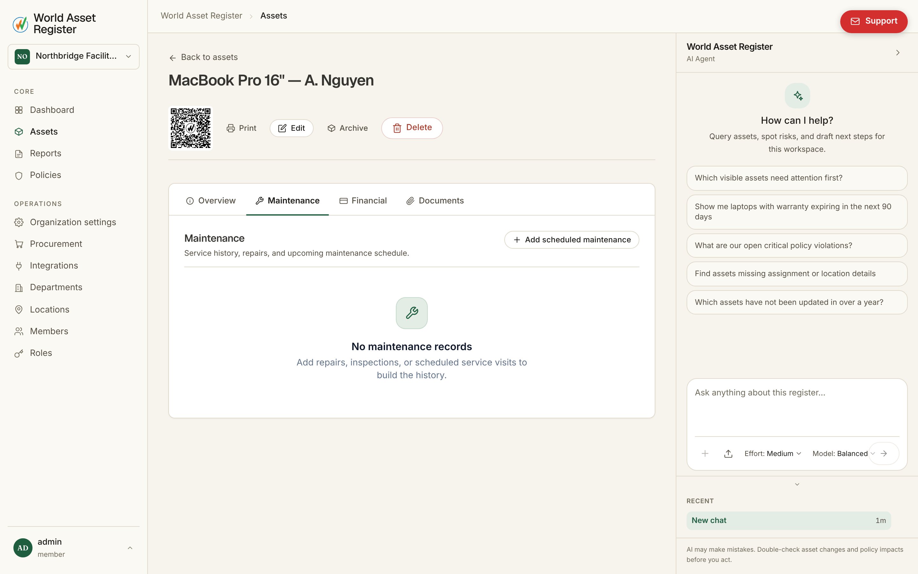Open the Financial tab

[x=363, y=201]
